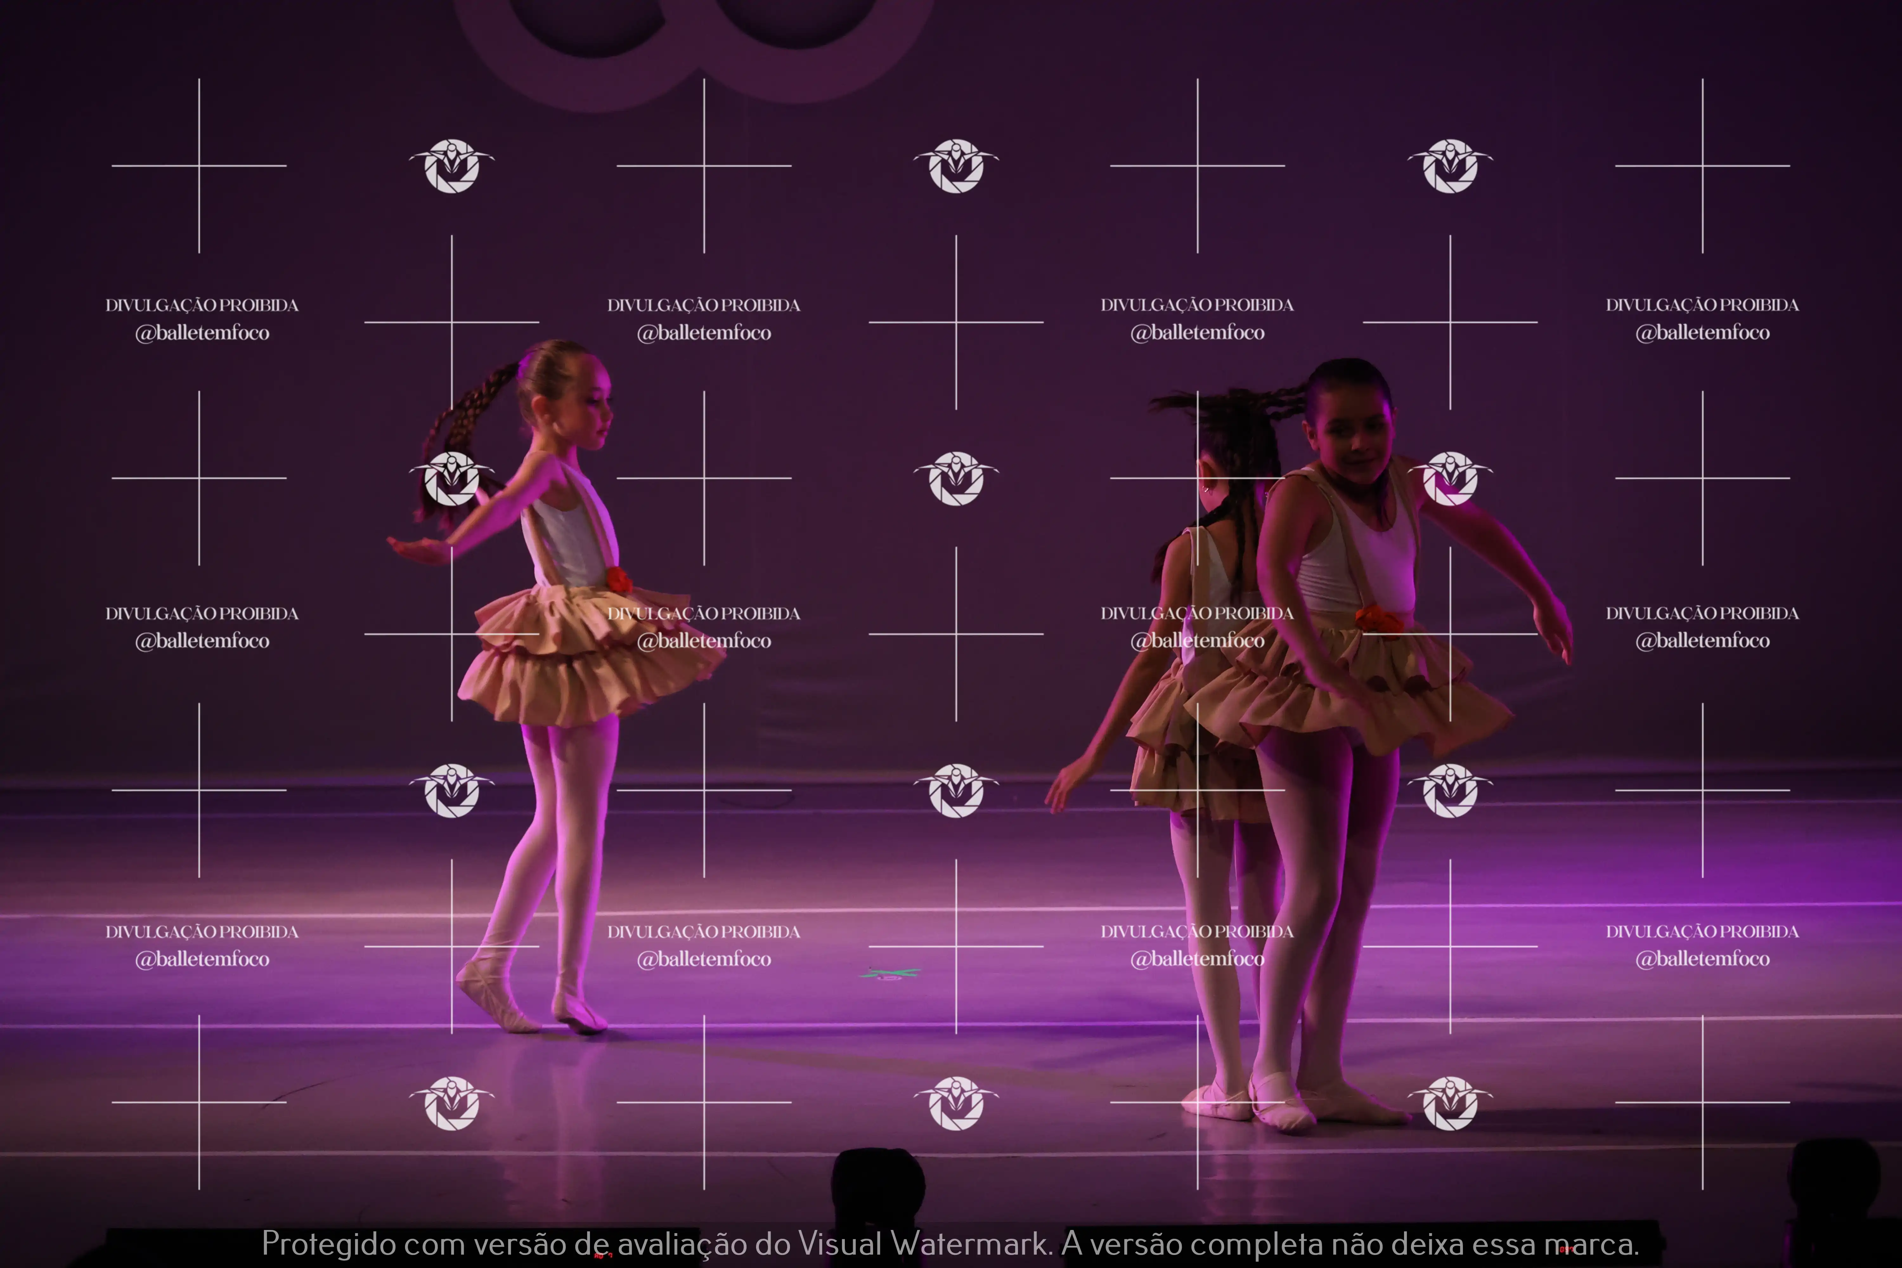Click the top-right camera flower watermark logo
Screen dimensions: 1902x1268
(x=1450, y=166)
